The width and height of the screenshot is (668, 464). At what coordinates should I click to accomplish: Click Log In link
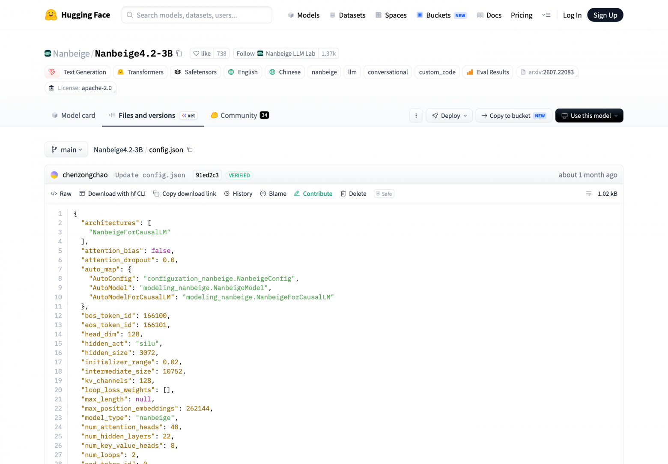pos(572,15)
